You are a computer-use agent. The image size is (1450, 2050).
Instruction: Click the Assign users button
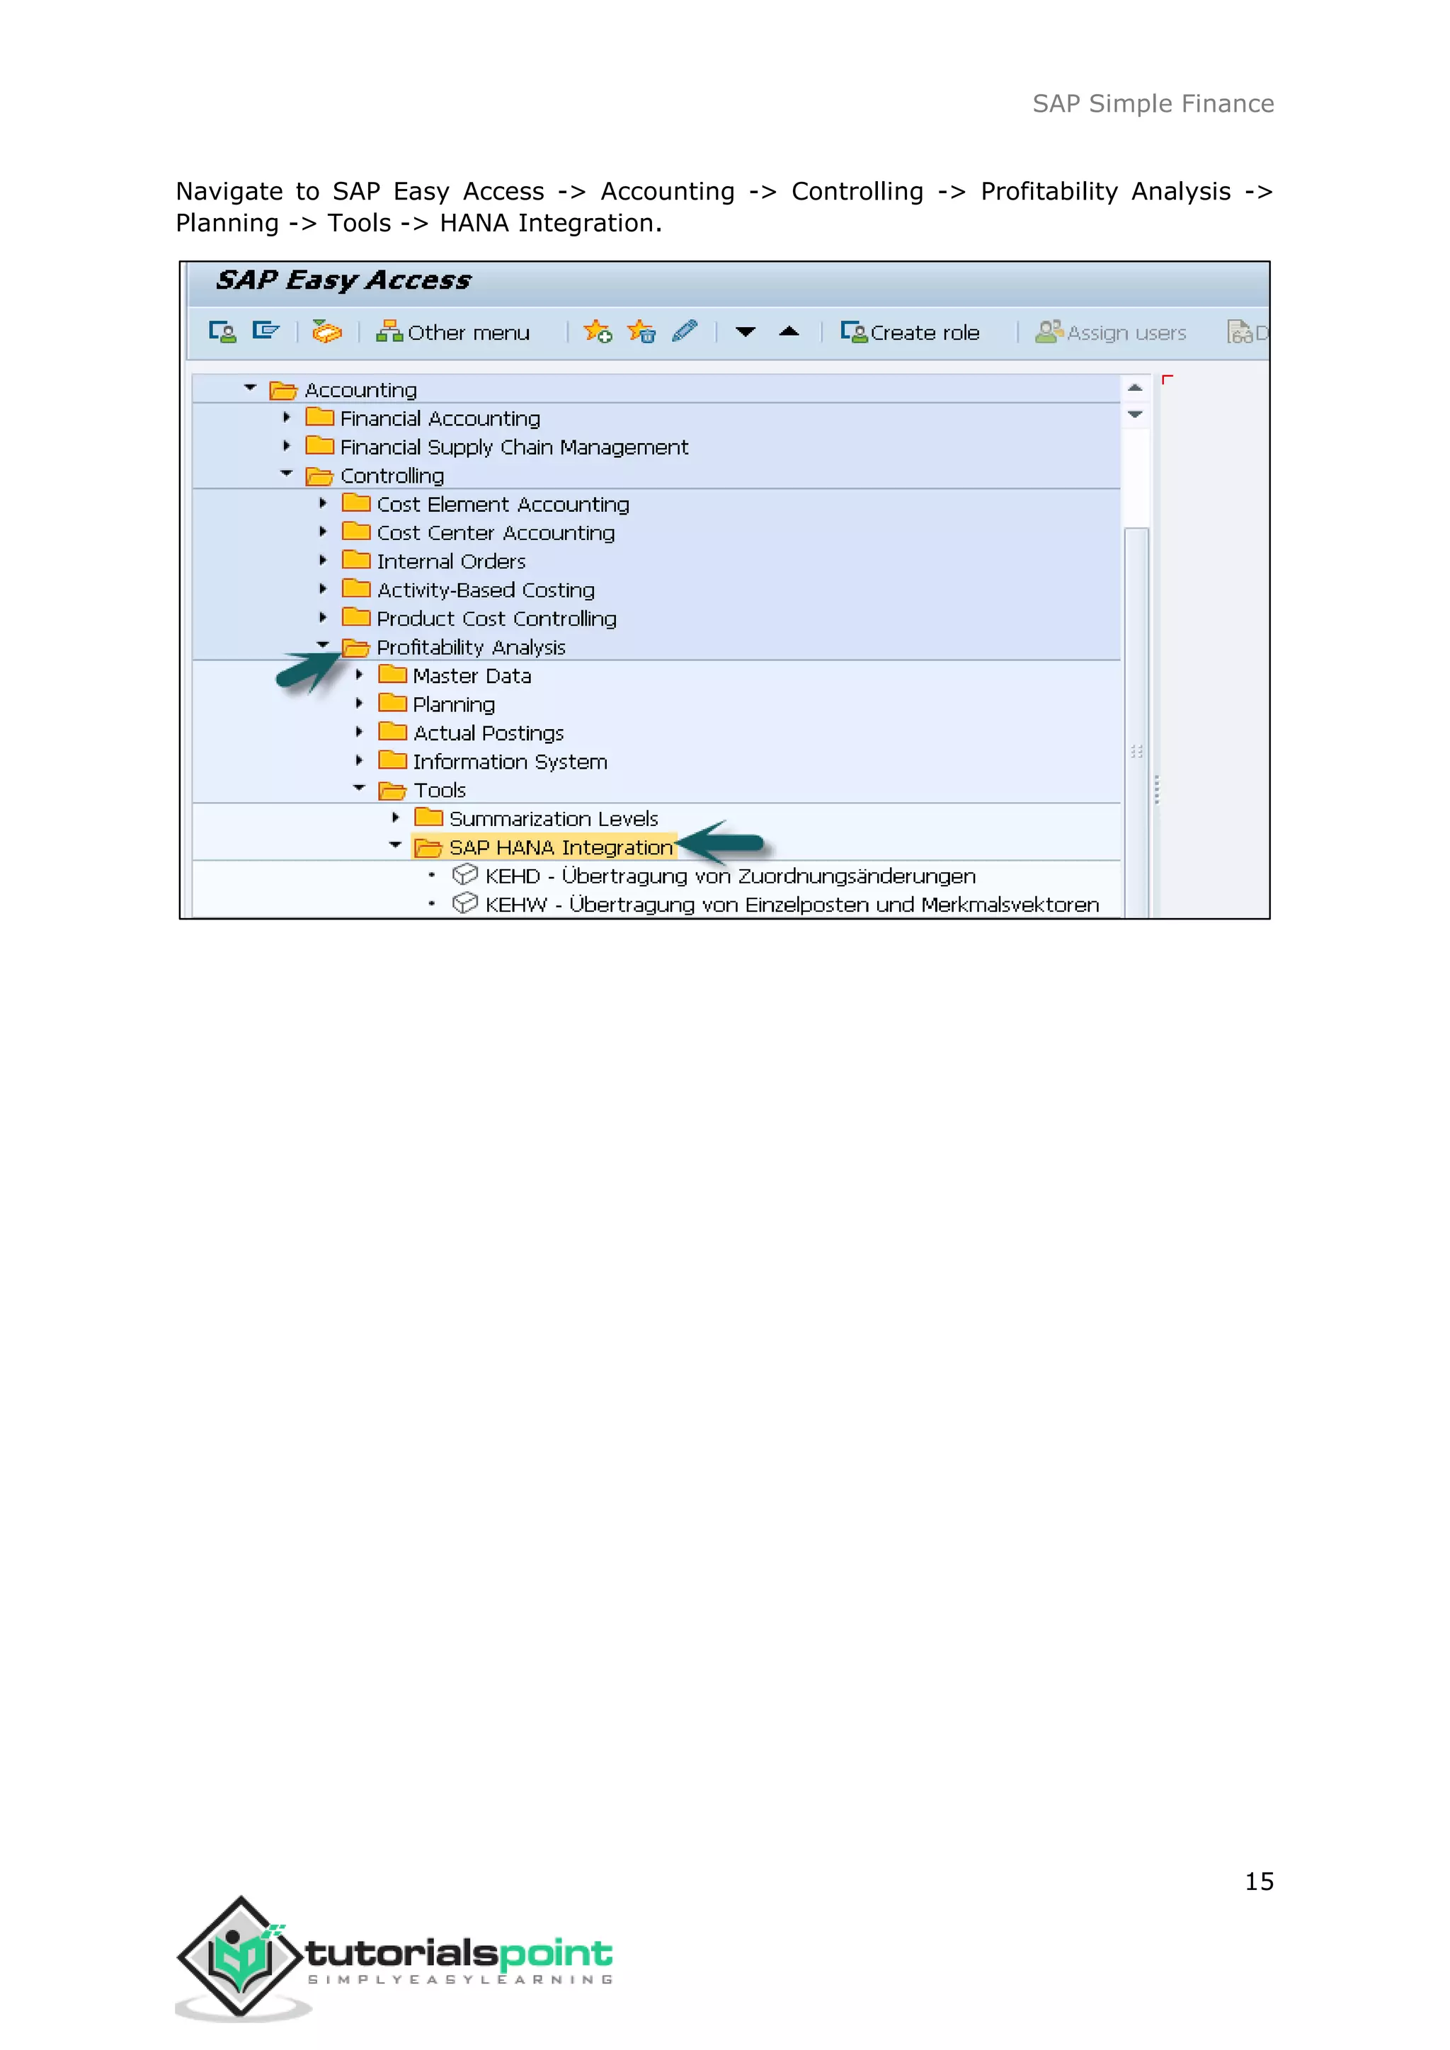[x=1111, y=333]
